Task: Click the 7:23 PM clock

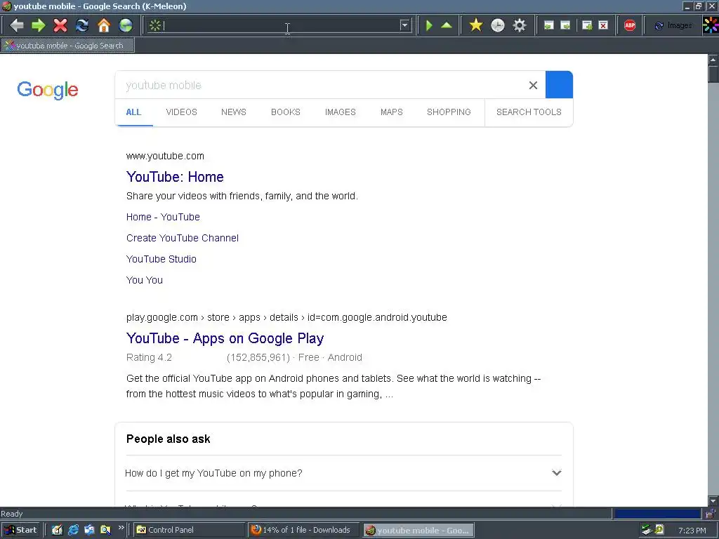Action: [692, 531]
